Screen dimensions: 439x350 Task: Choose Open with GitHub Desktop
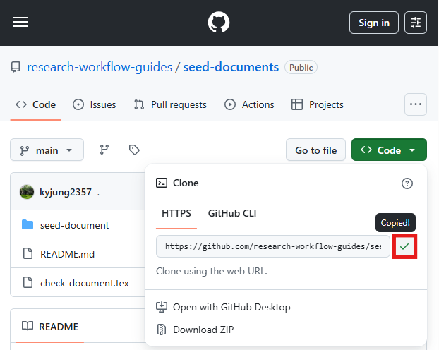tap(223, 307)
